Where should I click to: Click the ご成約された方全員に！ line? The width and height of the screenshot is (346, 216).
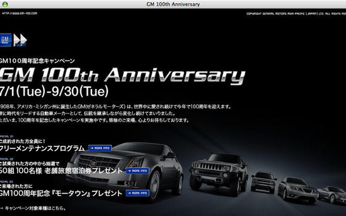tap(23, 141)
